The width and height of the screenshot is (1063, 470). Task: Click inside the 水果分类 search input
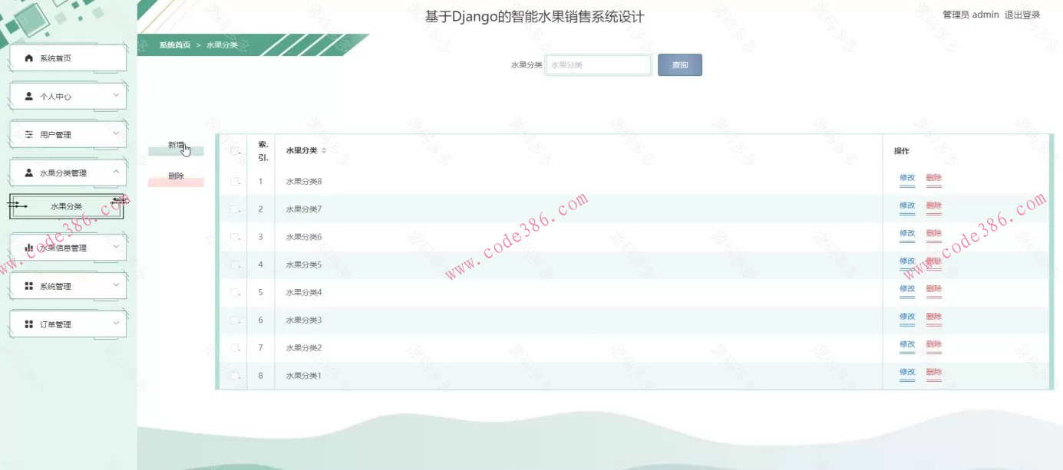(598, 64)
